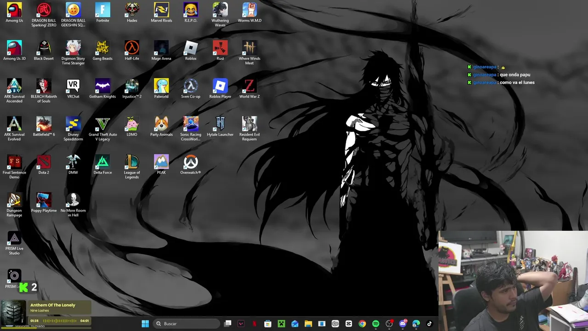Select the Roblox Player icon
This screenshot has width=588, height=331.
pyautogui.click(x=220, y=89)
